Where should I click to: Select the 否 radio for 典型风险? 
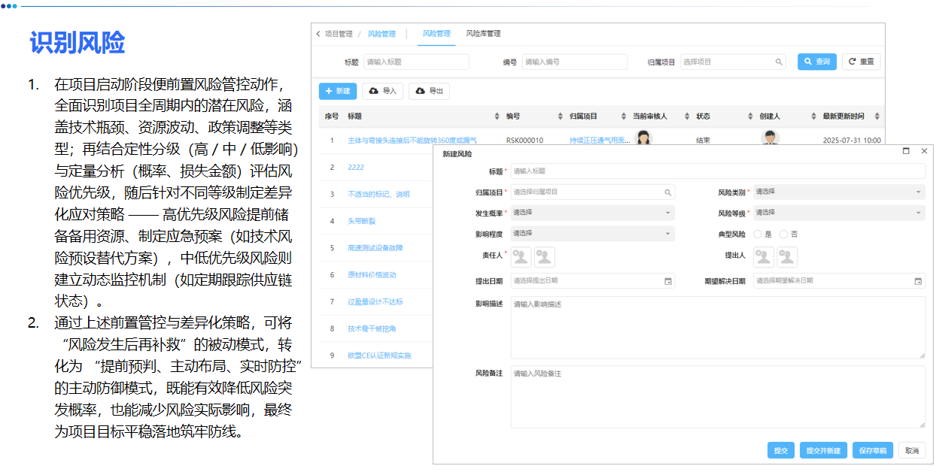click(782, 234)
